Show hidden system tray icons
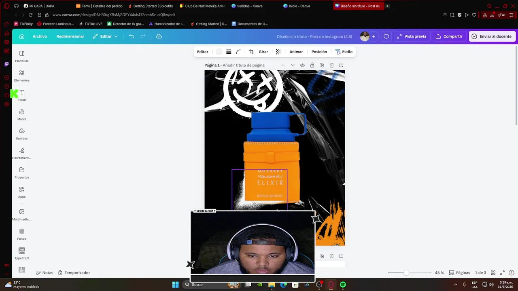Viewport: 518px width, 291px height. 456,285
